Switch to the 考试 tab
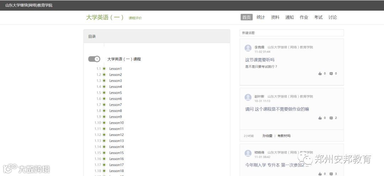This screenshot has height=176, width=384. pos(318,17)
